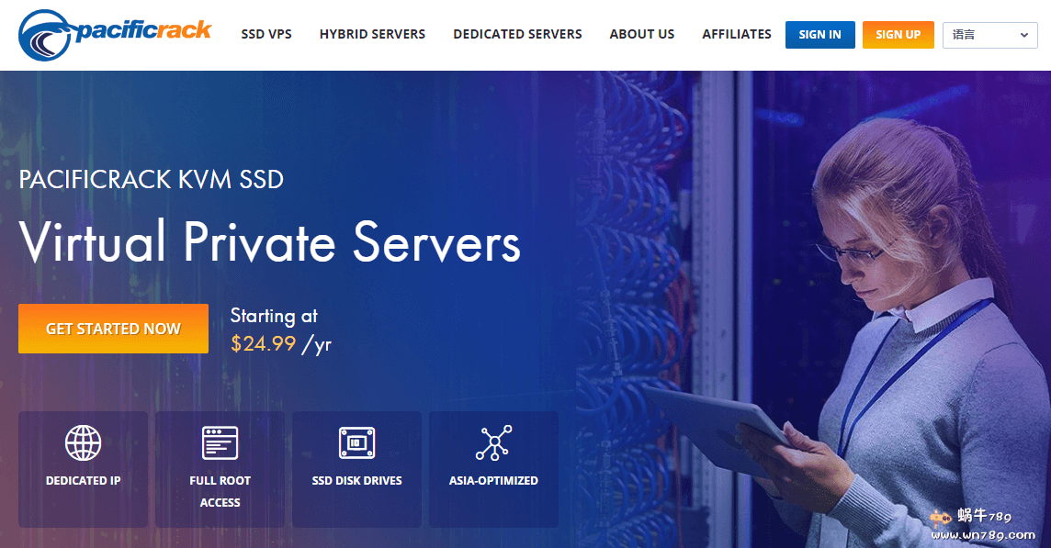Image resolution: width=1051 pixels, height=548 pixels.
Task: Select Dedicated Servers from the nav bar
Action: coord(517,34)
